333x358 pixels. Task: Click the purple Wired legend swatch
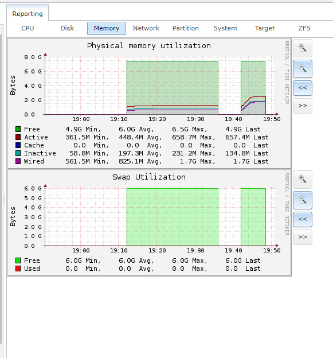coord(18,161)
